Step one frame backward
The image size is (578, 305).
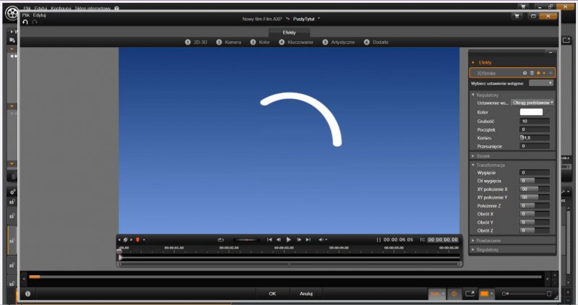pos(279,239)
